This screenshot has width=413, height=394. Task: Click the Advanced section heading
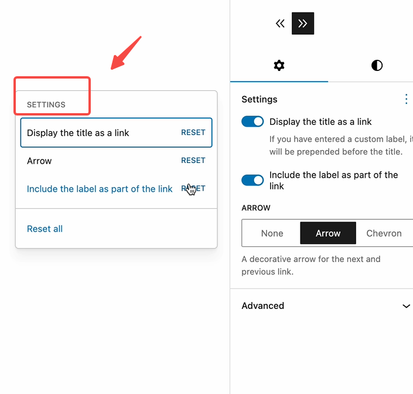263,306
